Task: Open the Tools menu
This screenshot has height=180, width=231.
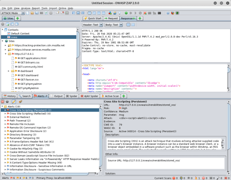Action: coord(44,8)
